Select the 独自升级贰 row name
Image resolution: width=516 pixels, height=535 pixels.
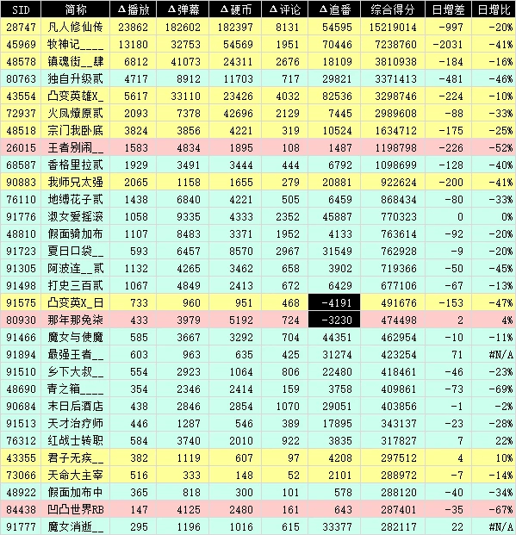[76, 78]
